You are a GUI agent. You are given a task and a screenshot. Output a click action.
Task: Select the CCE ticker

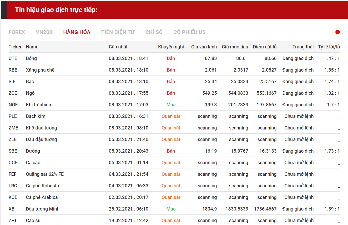point(13,163)
